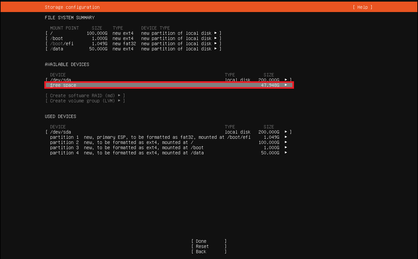Viewport: 418px width, 259px height.
Task: Select partition 4 mounted at /data
Action: coord(169,153)
